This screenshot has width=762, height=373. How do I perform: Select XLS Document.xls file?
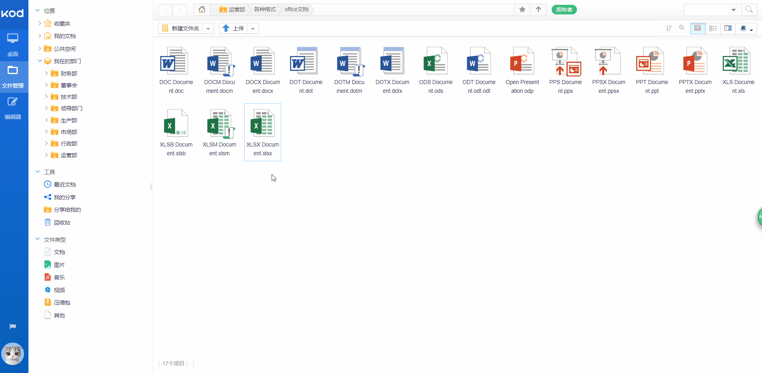coord(738,70)
